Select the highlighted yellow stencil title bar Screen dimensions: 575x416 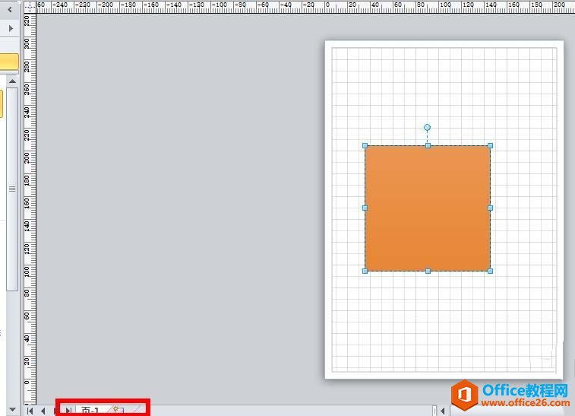click(x=8, y=62)
